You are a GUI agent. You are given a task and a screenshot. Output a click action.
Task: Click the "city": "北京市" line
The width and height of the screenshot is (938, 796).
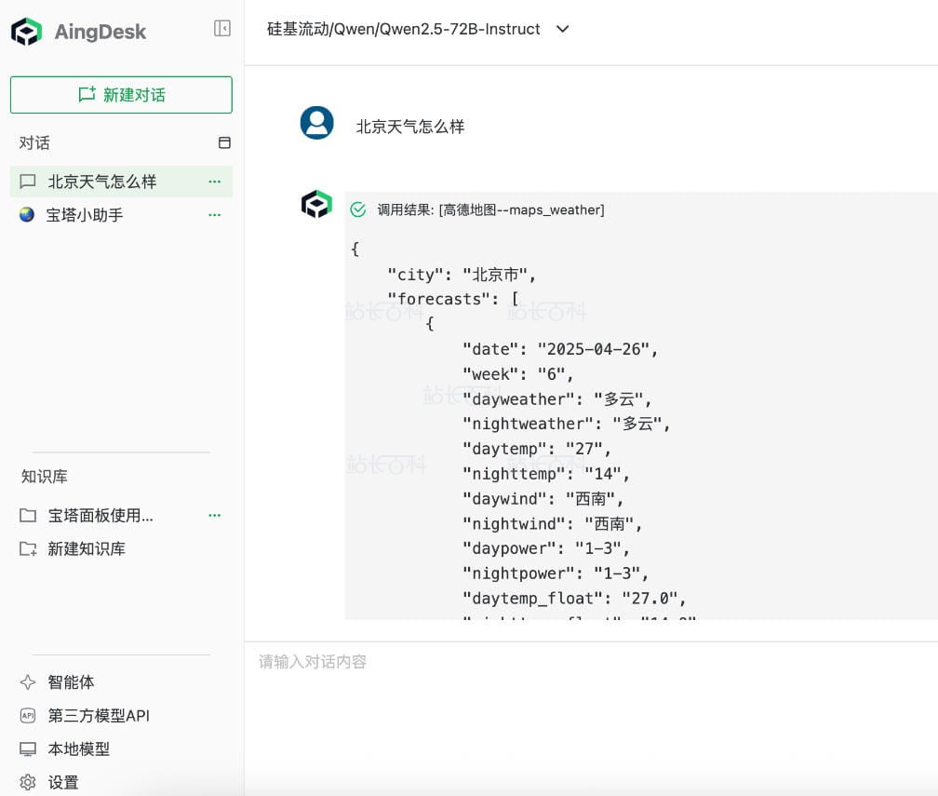(462, 275)
